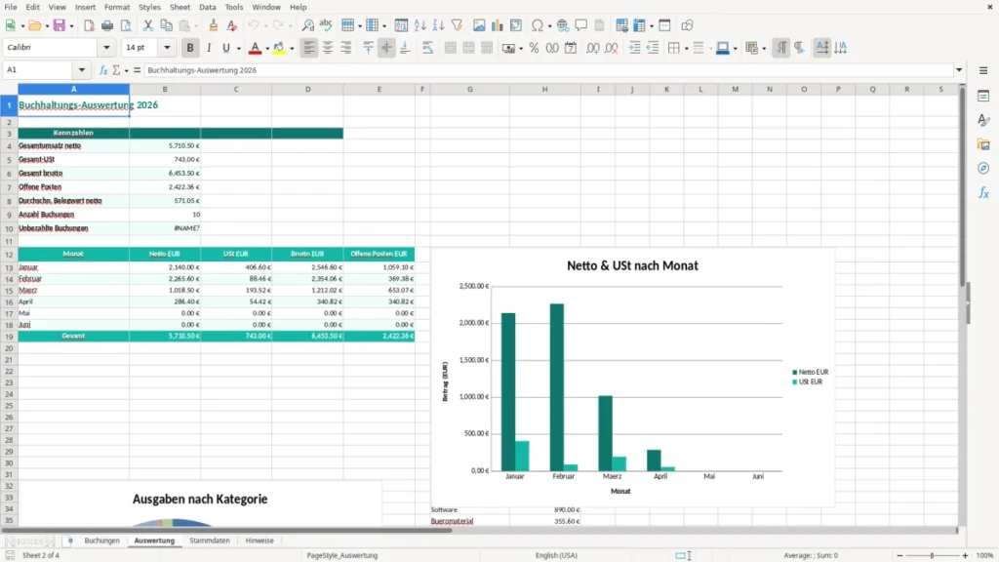
Task: Run the spelling check (abc) tool
Action: (x=326, y=25)
